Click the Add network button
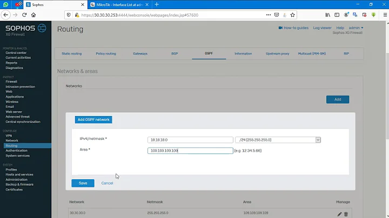The image size is (389, 218). tap(338, 99)
